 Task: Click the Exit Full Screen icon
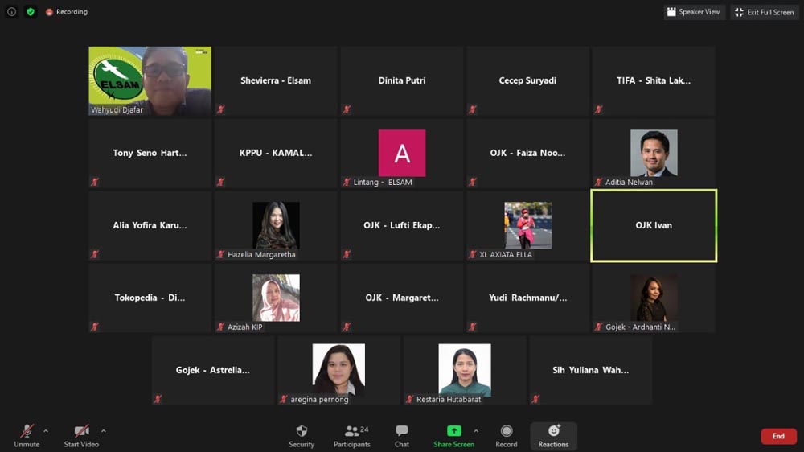(x=739, y=12)
